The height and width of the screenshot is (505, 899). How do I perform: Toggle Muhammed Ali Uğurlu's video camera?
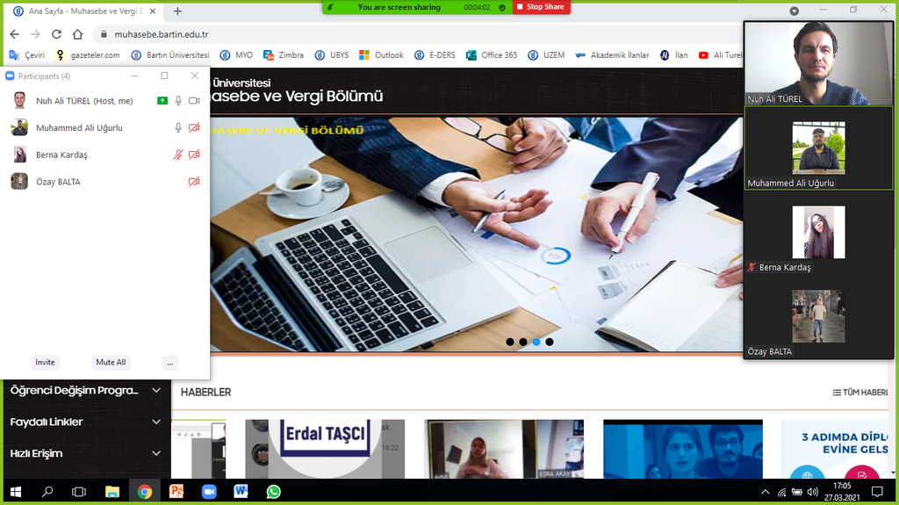tap(194, 128)
